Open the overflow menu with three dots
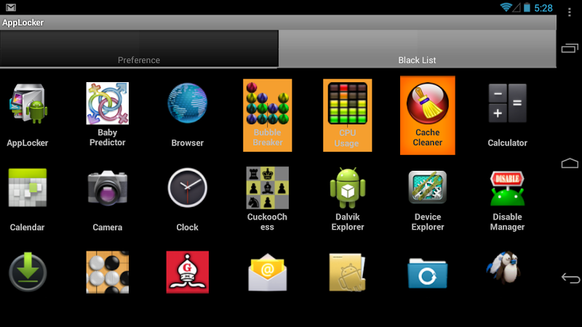This screenshot has width=582, height=327. (570, 12)
